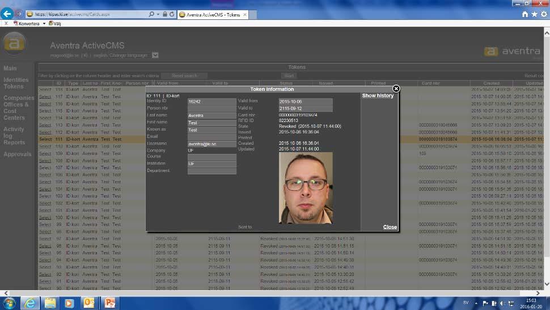This screenshot has width=550, height=310.
Task: Click the Identity ID field showing 16242
Action: pos(212,102)
